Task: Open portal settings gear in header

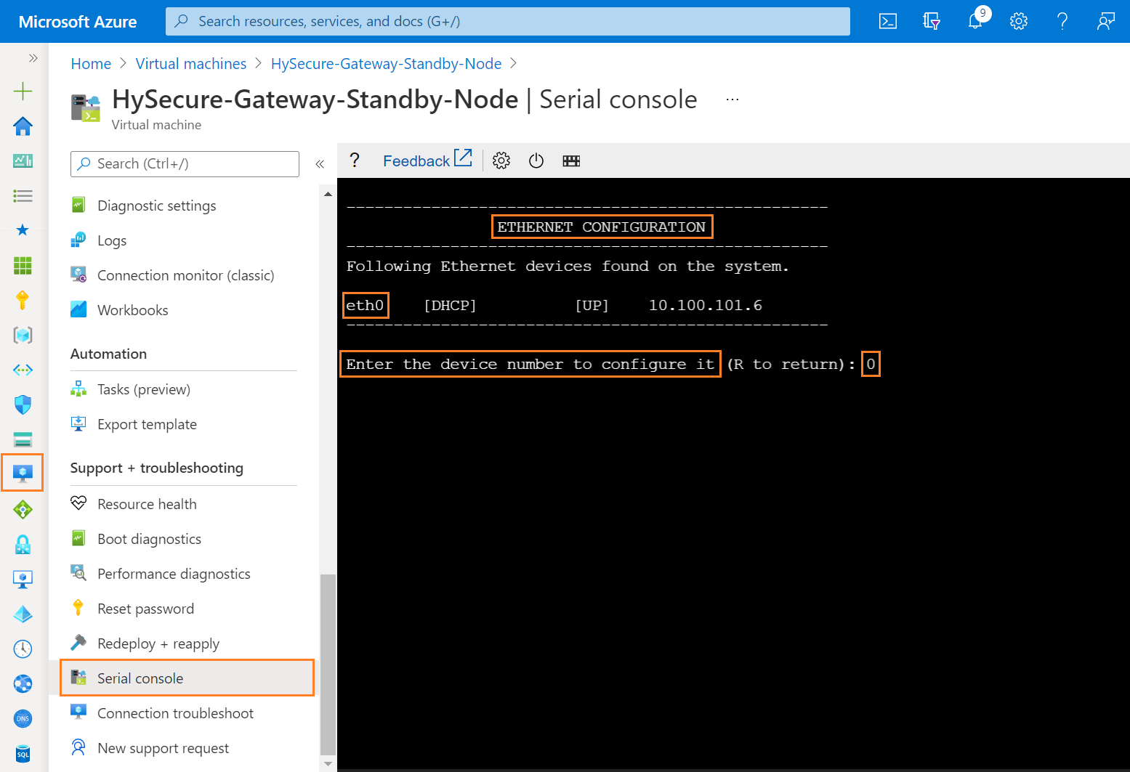Action: 1019,21
